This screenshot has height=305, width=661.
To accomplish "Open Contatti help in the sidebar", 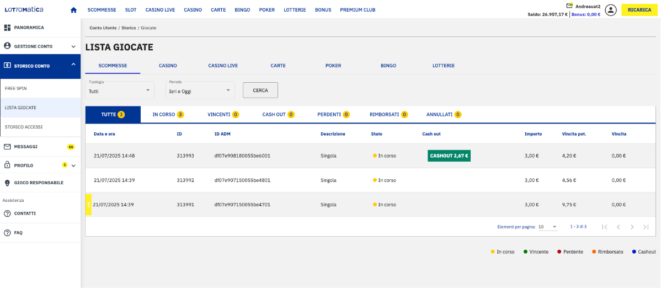I will (x=25, y=213).
